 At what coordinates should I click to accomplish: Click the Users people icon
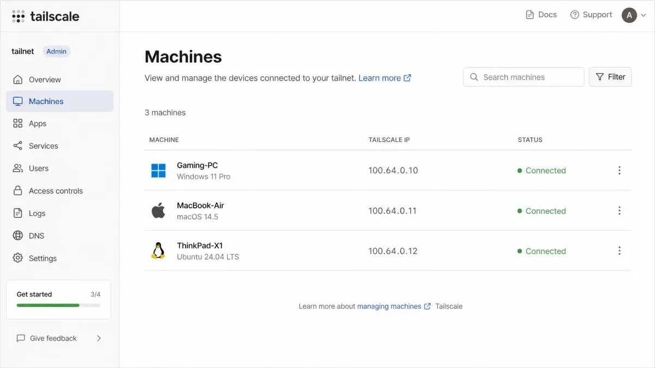click(18, 168)
